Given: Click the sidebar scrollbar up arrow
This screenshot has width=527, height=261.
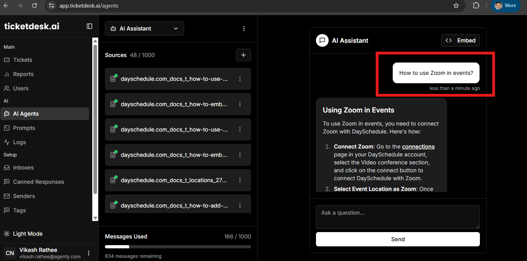Looking at the screenshot, I should (x=95, y=40).
